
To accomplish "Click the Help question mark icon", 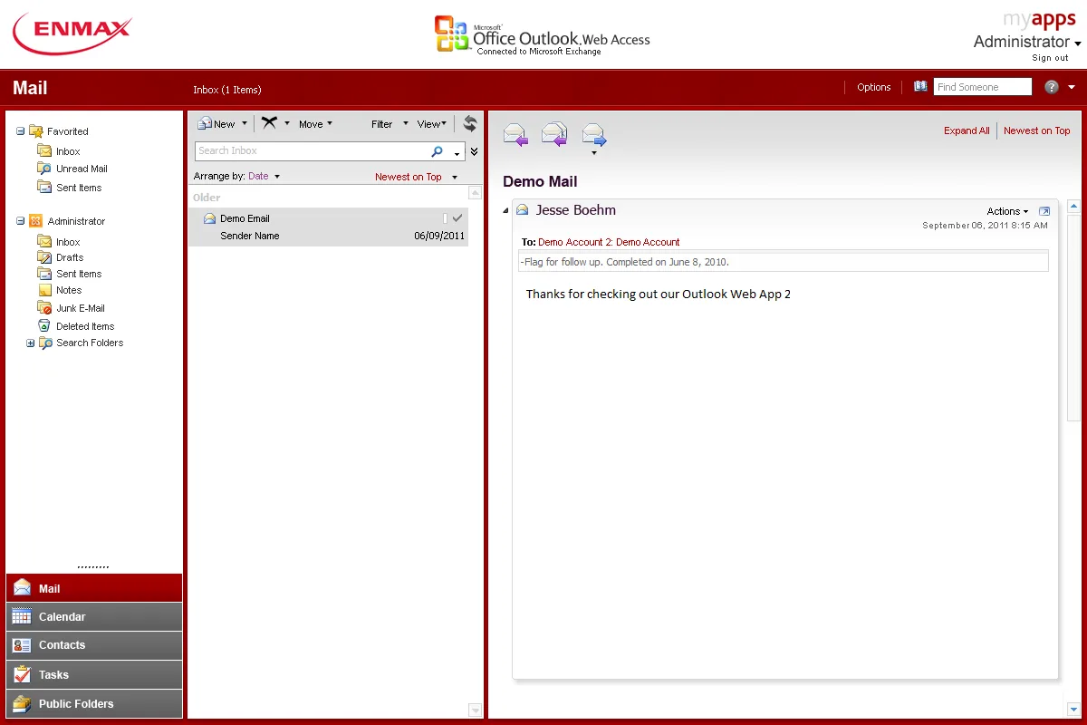I will tap(1052, 87).
